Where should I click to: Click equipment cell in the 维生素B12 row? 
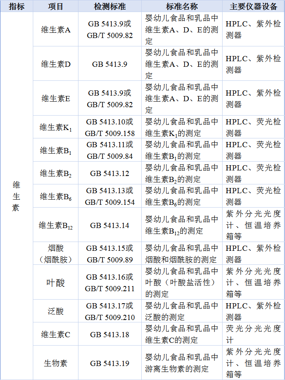coord(253,225)
